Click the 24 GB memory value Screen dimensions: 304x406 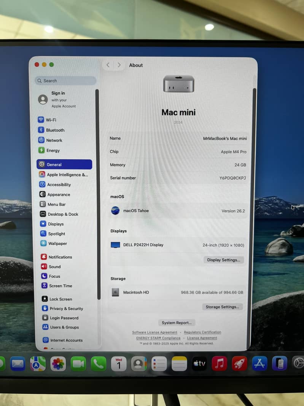(x=240, y=165)
